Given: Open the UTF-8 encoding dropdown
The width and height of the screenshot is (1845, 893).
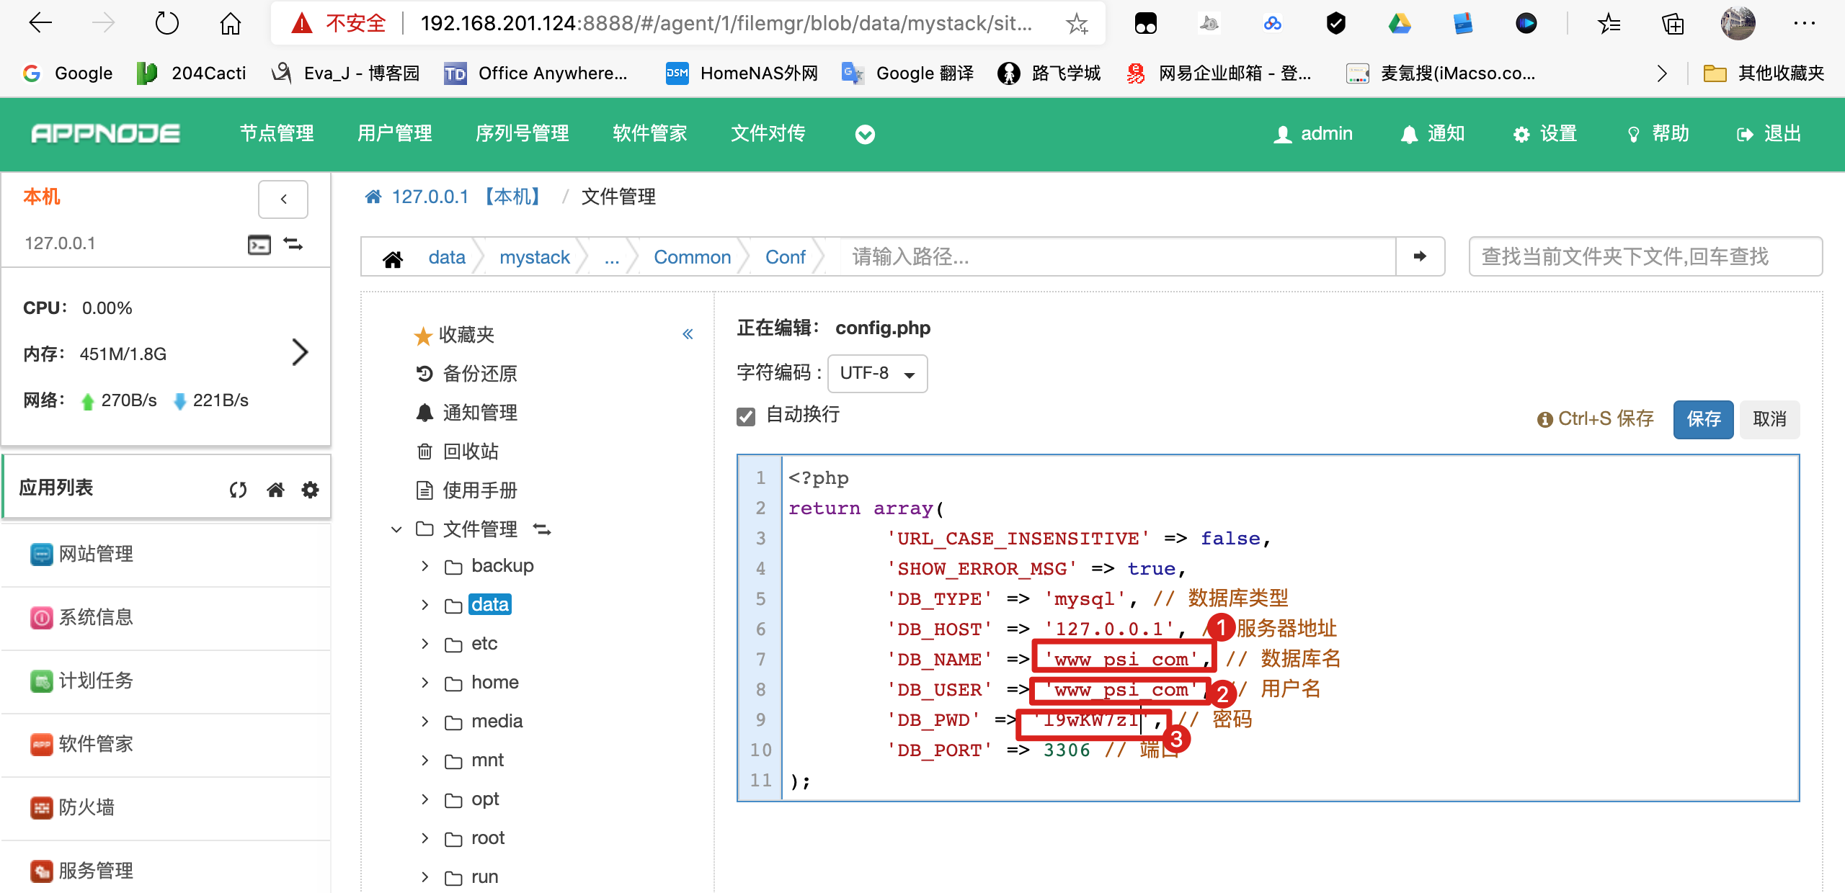Looking at the screenshot, I should (877, 373).
